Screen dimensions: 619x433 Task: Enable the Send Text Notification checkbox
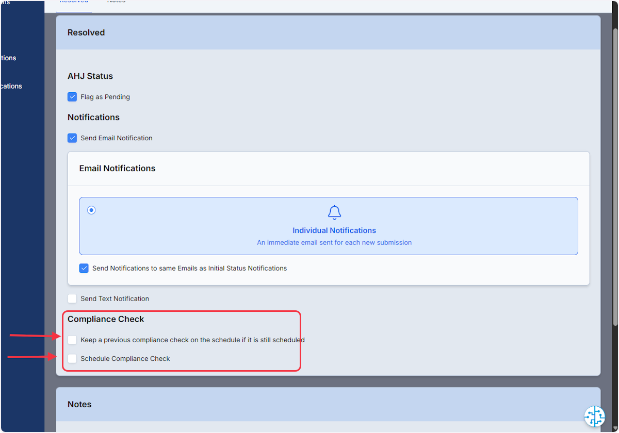pyautogui.click(x=72, y=298)
